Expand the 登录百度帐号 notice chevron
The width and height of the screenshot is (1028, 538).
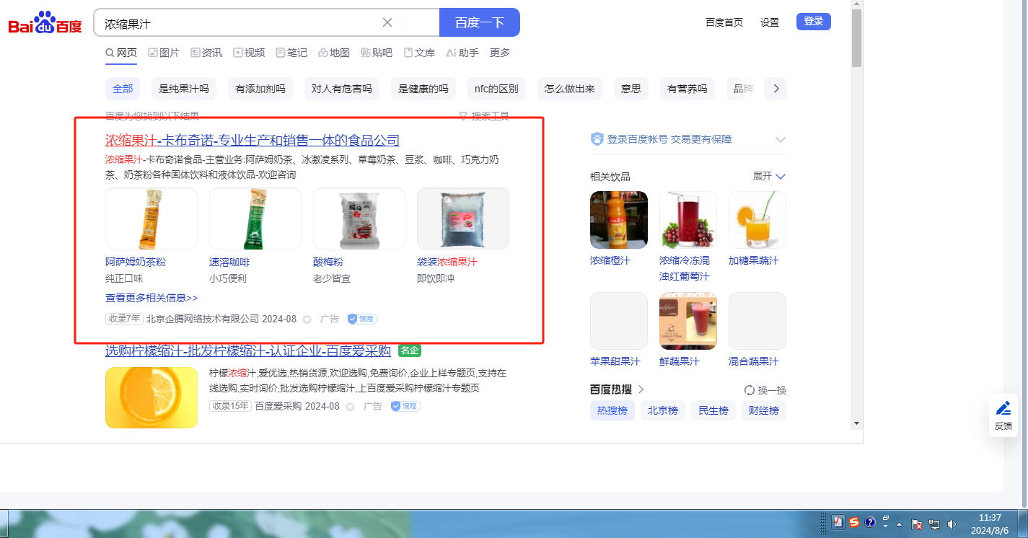click(780, 139)
